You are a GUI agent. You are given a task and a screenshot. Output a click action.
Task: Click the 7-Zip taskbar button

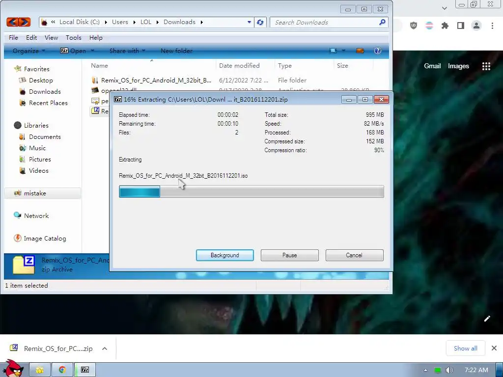85,370
